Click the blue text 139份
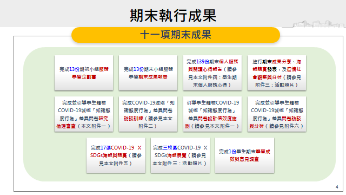 pos(203,62)
